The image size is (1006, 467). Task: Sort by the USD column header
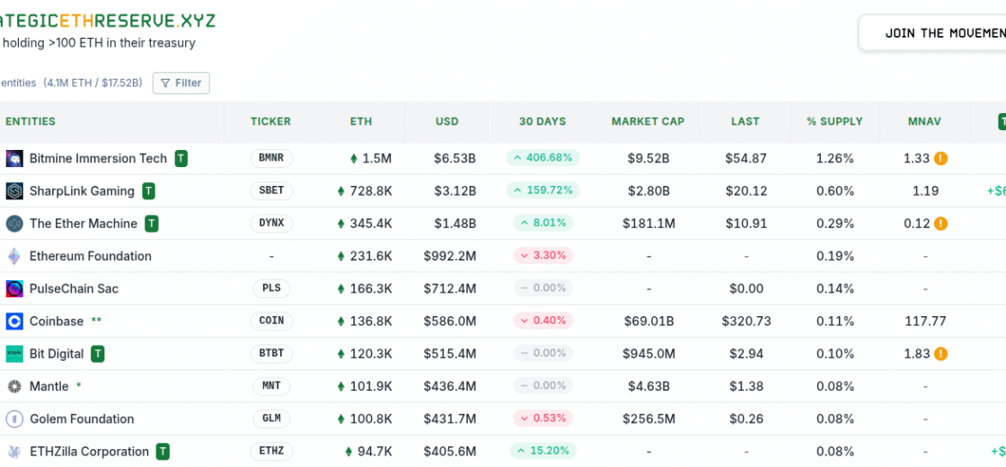[x=447, y=121]
